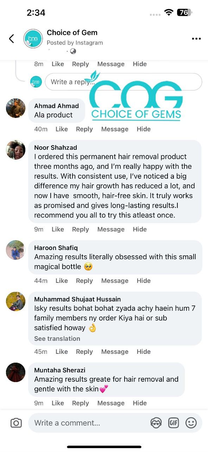Click the avatar sticker icon in comment bar
The height and width of the screenshot is (452, 208).
point(156,422)
